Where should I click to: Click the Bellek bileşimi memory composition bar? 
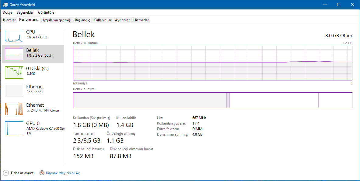coord(212,100)
